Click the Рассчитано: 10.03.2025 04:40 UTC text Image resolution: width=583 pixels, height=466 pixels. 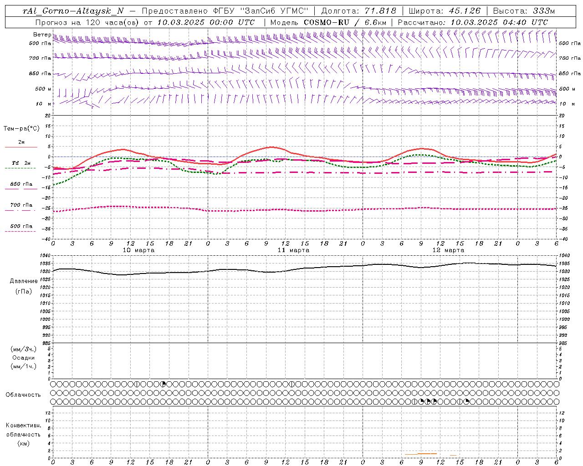[473, 22]
